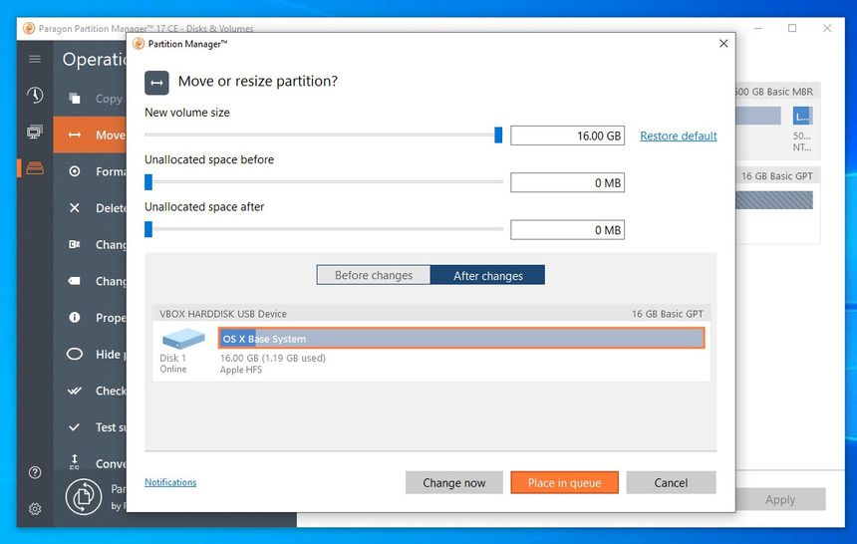Click the Change now button
The width and height of the screenshot is (857, 544).
click(453, 482)
